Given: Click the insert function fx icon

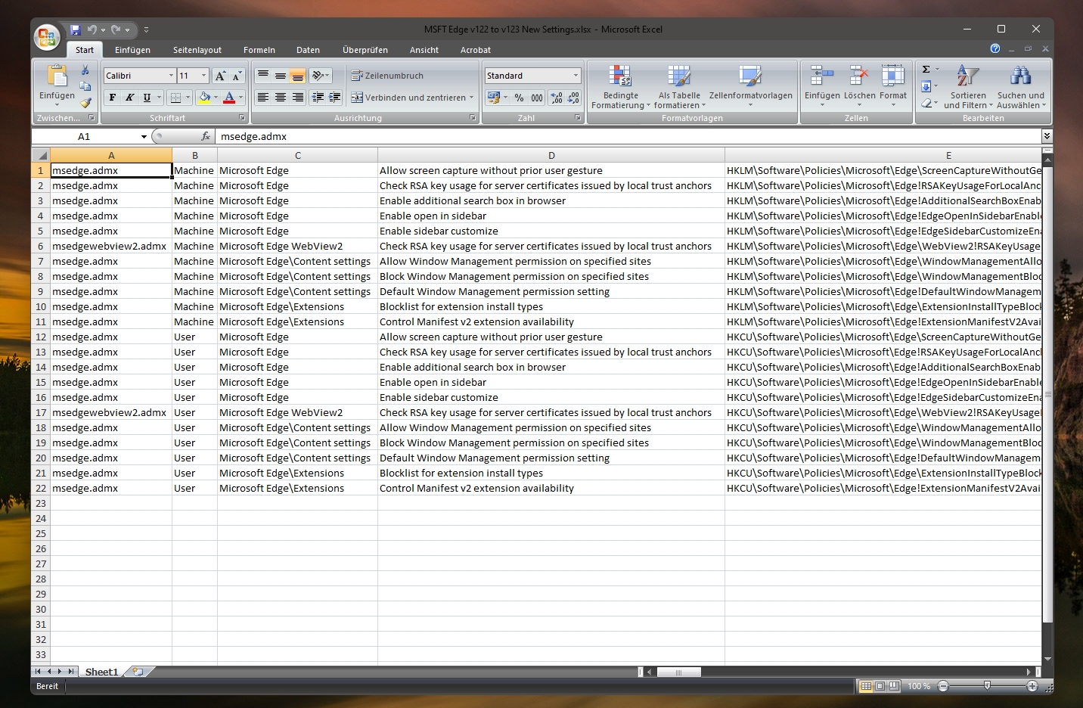Looking at the screenshot, I should (x=205, y=136).
